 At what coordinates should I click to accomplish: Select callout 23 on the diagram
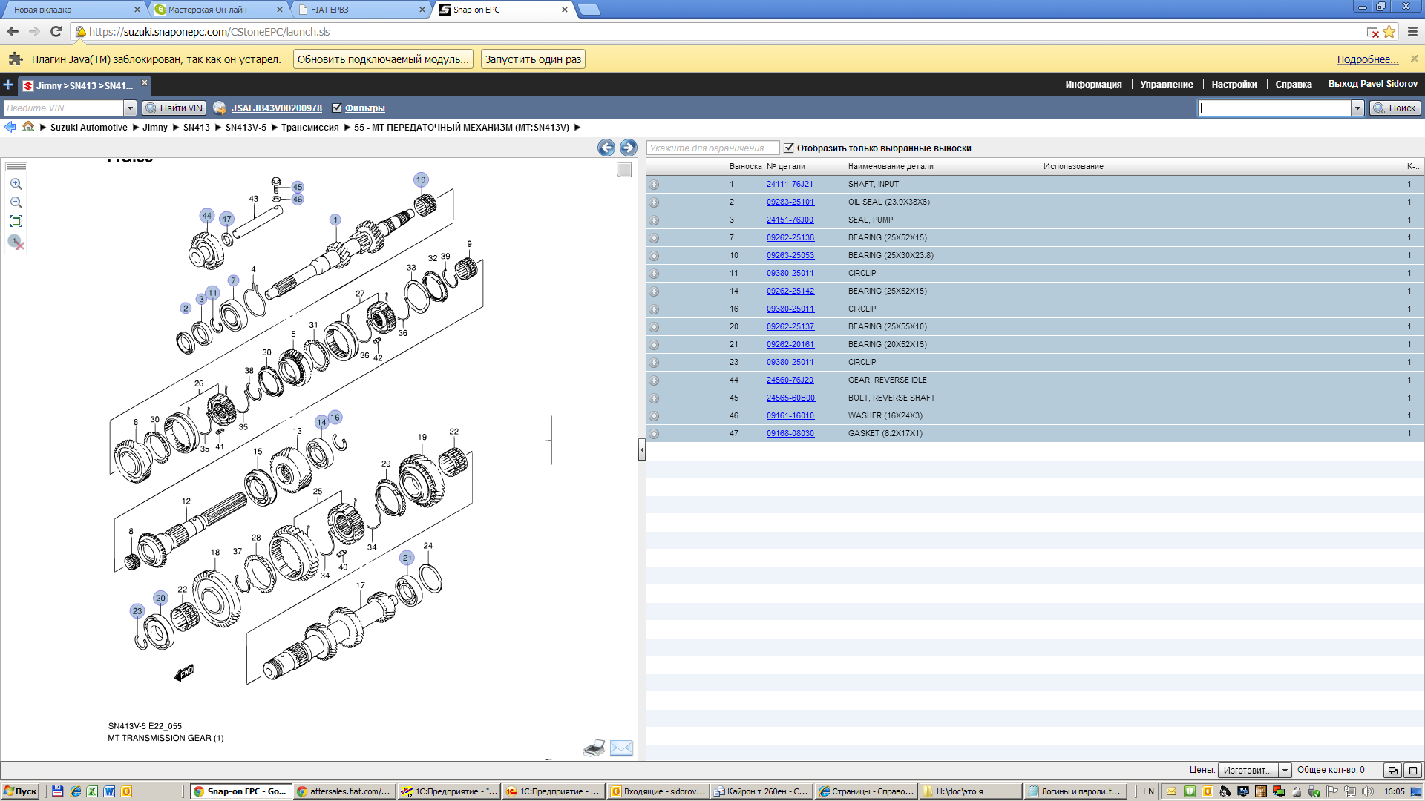click(x=137, y=611)
